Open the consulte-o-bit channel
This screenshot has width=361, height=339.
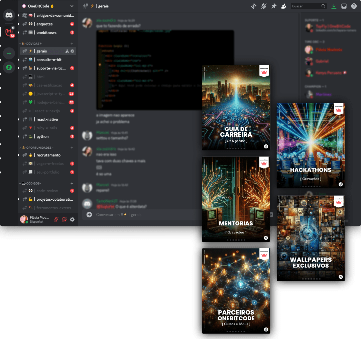(48, 60)
